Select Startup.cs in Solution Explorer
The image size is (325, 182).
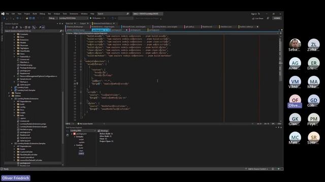(x=24, y=82)
